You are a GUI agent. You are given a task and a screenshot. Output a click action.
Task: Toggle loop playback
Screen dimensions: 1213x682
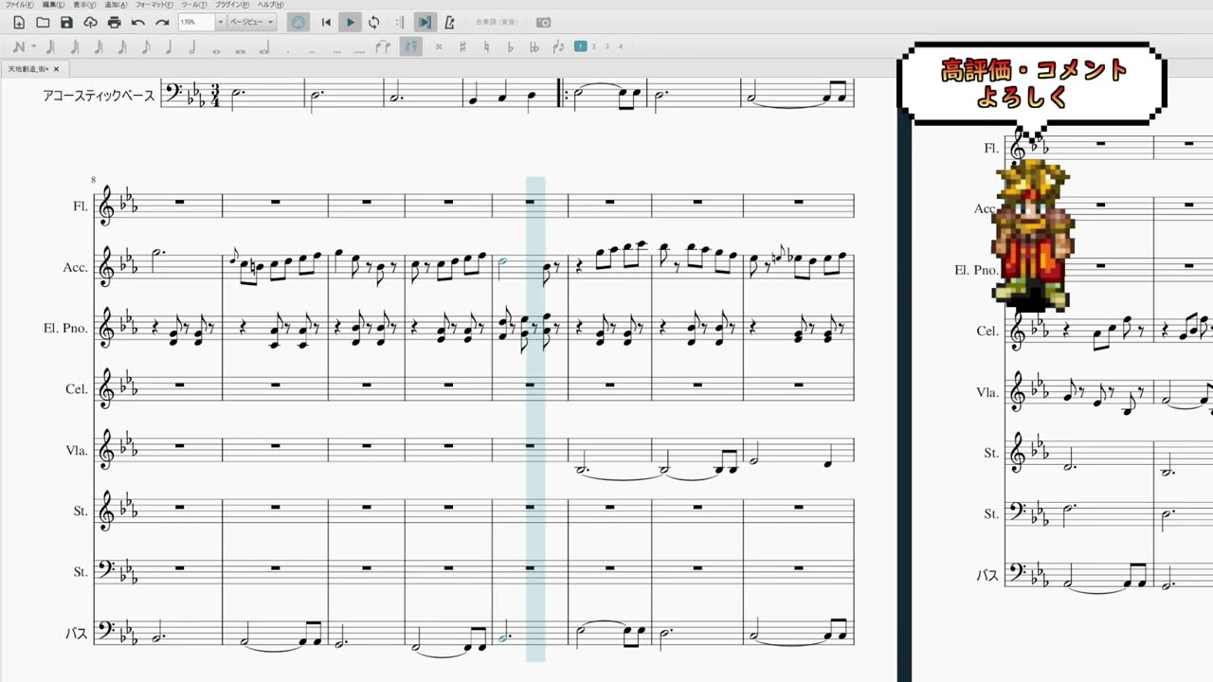pos(374,22)
